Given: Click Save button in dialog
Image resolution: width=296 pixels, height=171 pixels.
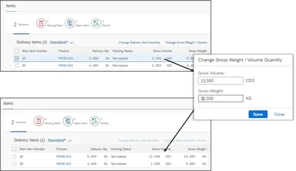Looking at the screenshot, I should [258, 114].
